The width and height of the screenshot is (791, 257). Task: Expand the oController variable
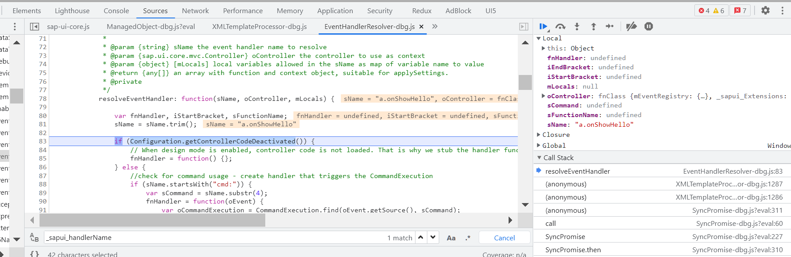click(x=543, y=96)
